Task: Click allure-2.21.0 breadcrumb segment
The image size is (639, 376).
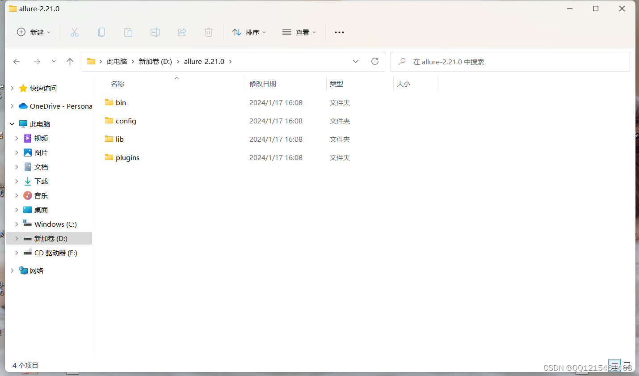Action: tap(204, 62)
